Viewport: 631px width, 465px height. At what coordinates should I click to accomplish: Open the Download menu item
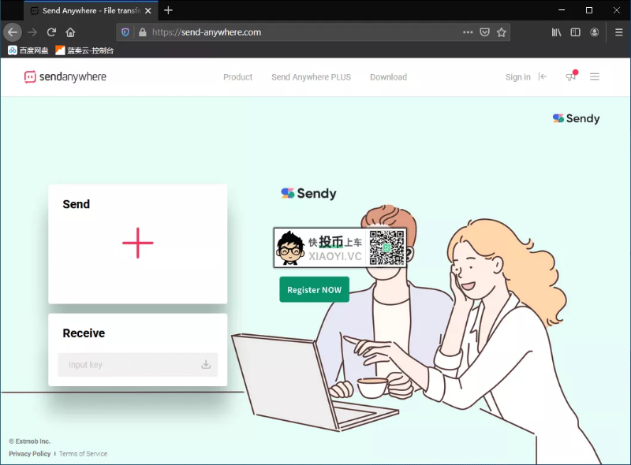coord(388,76)
